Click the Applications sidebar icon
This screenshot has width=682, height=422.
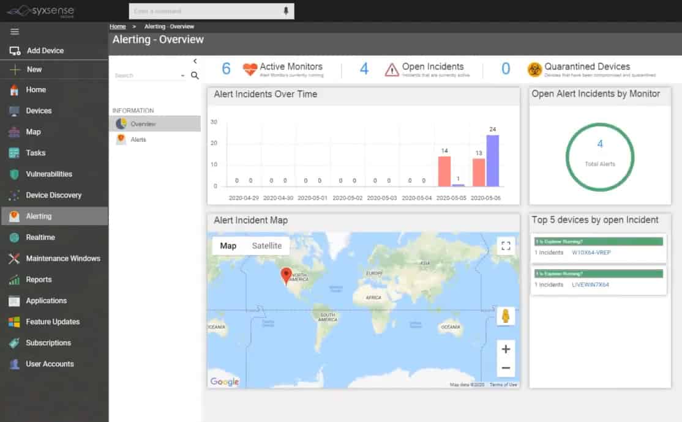14,301
